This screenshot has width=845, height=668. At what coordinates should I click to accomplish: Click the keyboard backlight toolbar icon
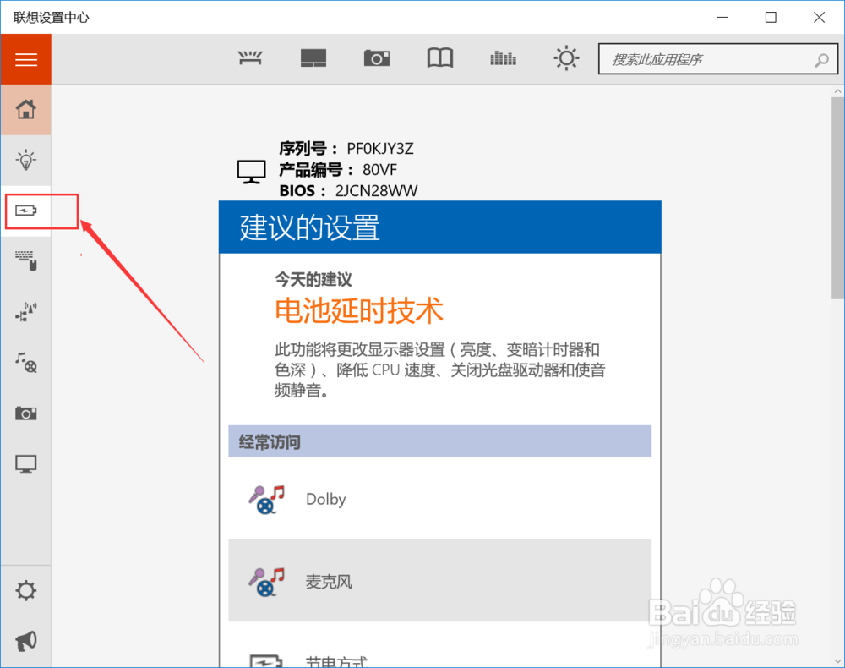[x=250, y=57]
